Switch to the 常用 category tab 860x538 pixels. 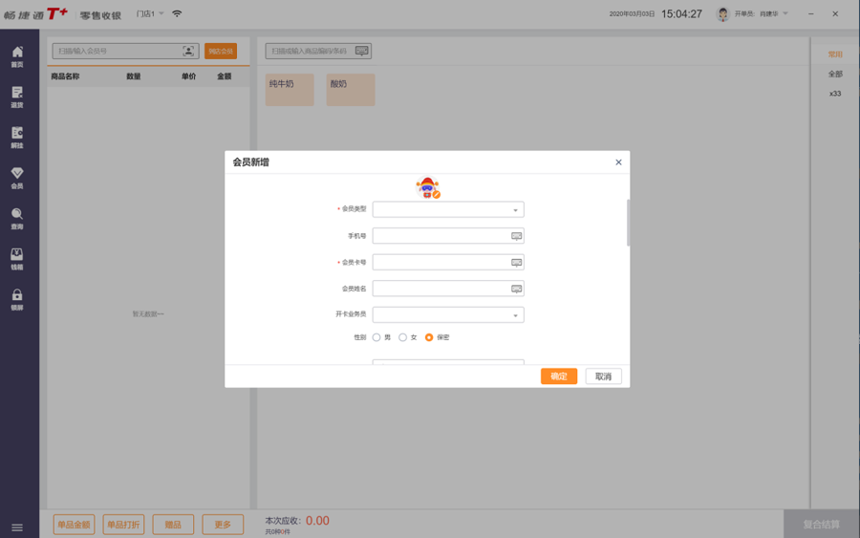point(835,54)
